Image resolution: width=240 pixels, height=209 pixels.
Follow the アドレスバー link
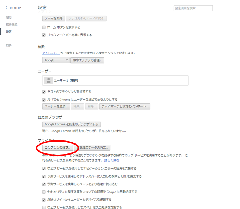51,53
